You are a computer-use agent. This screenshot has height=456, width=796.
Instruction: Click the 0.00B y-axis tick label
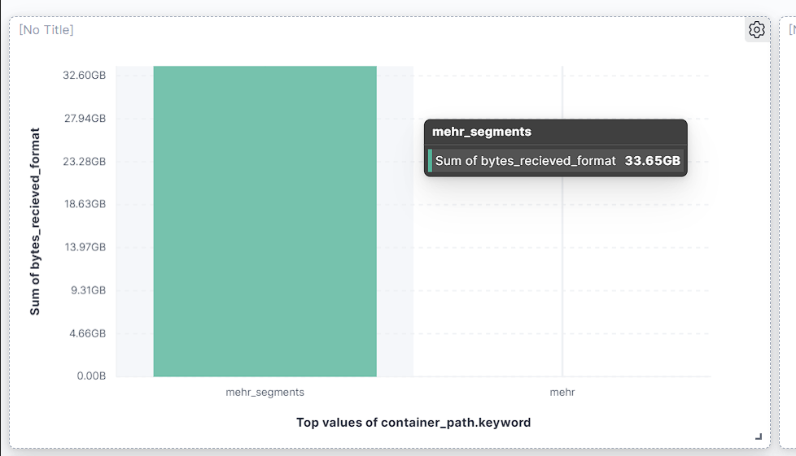click(90, 376)
